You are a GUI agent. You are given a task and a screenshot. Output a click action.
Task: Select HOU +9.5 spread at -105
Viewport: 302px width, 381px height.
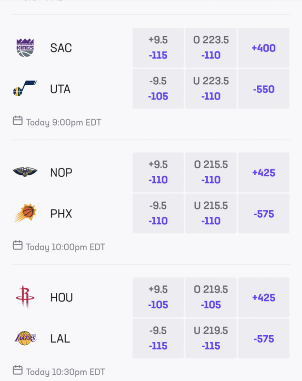158,297
